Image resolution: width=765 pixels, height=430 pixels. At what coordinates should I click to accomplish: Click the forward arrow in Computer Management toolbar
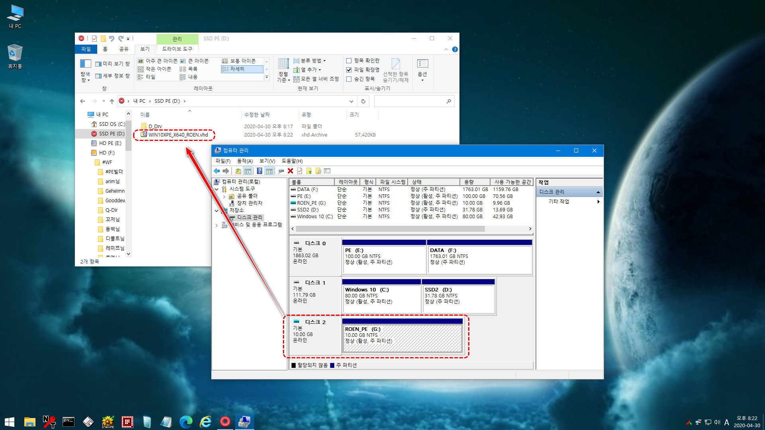pos(226,171)
